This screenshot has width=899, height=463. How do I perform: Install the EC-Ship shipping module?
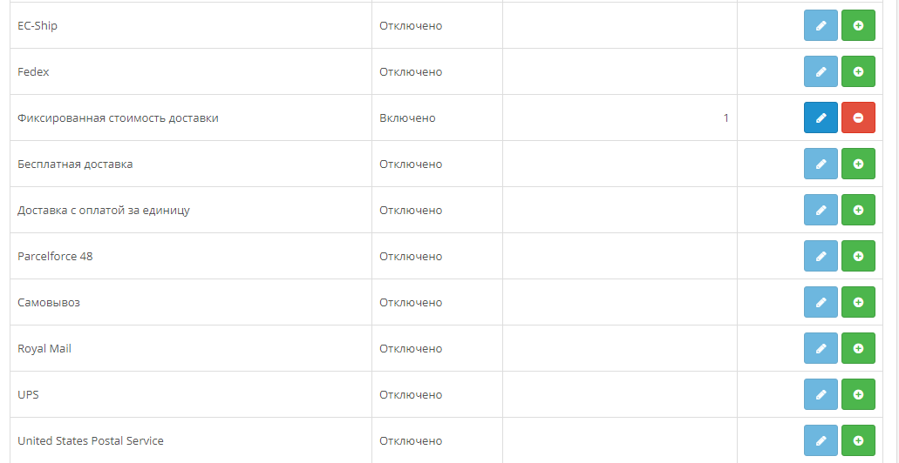click(x=858, y=26)
